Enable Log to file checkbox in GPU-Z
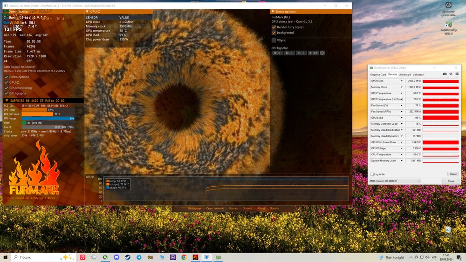This screenshot has width=466, height=262. (372, 174)
